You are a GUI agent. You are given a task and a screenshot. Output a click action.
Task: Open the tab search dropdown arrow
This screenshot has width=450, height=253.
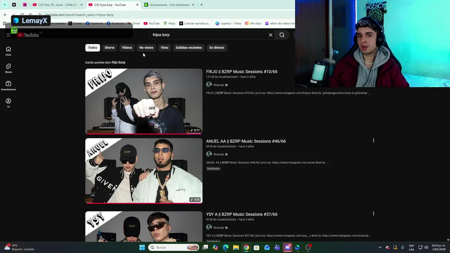pos(5,5)
